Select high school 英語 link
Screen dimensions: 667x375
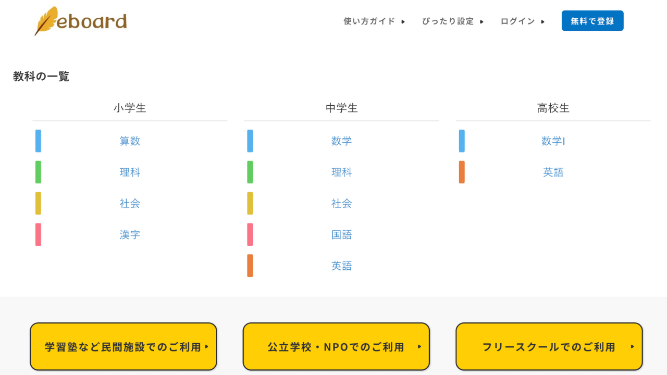(553, 172)
